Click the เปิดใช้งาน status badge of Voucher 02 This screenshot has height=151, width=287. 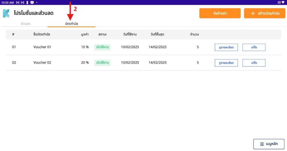pyautogui.click(x=102, y=63)
